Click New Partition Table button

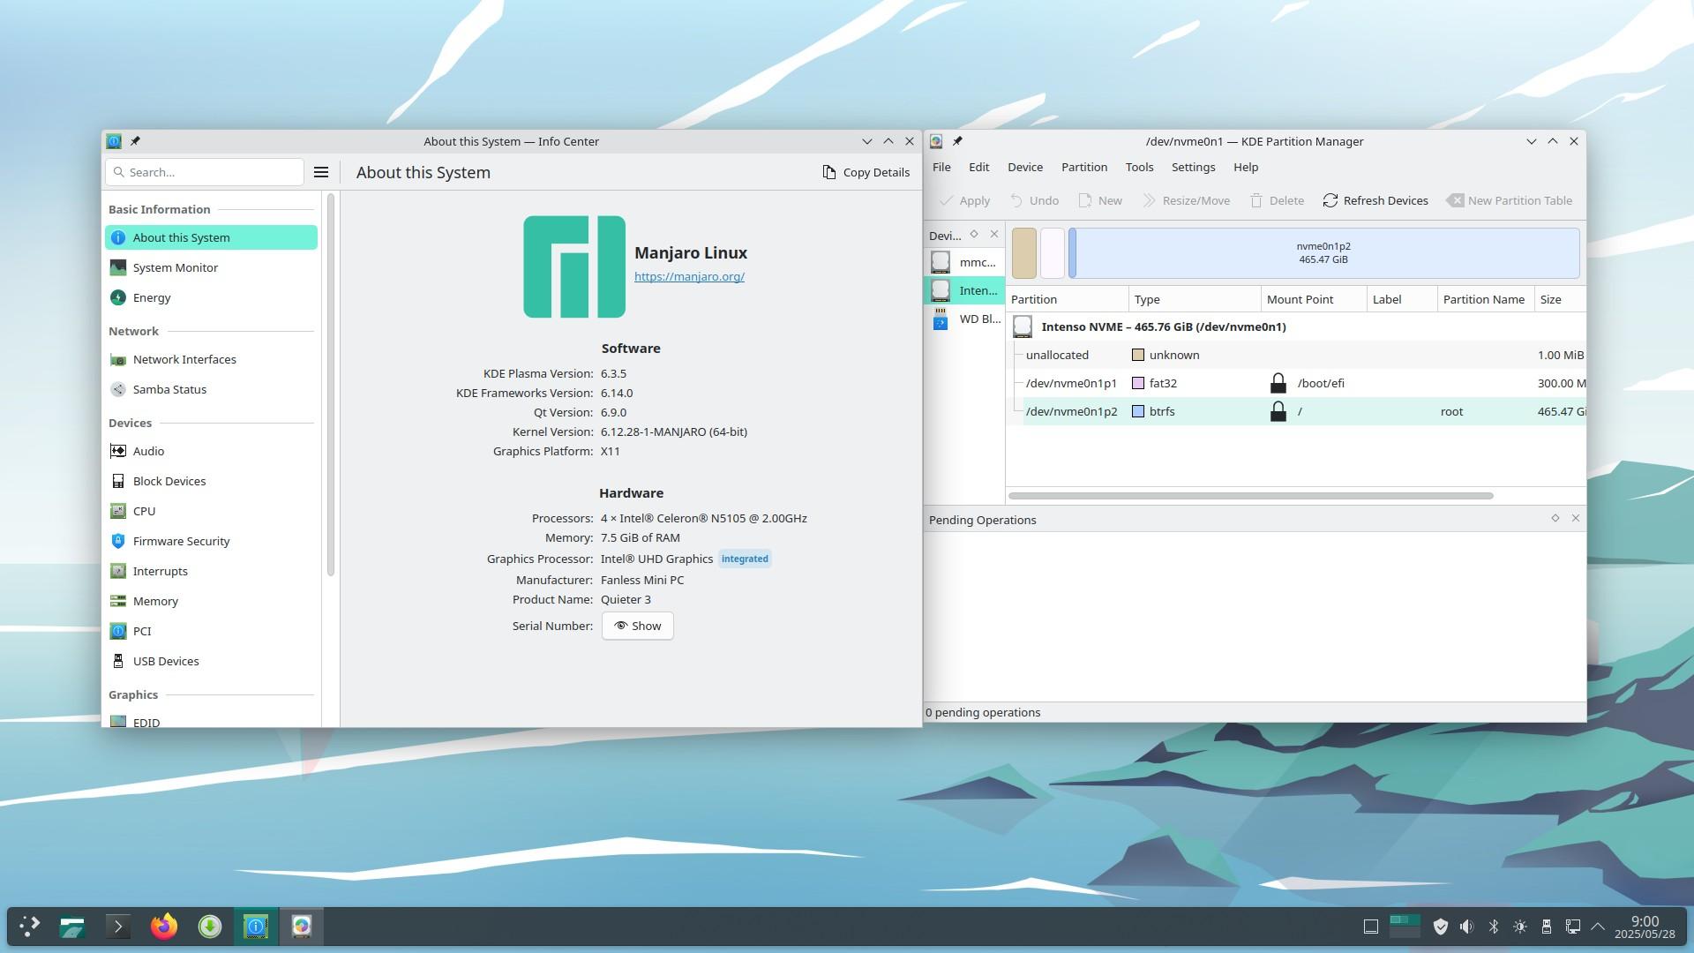click(x=1510, y=200)
